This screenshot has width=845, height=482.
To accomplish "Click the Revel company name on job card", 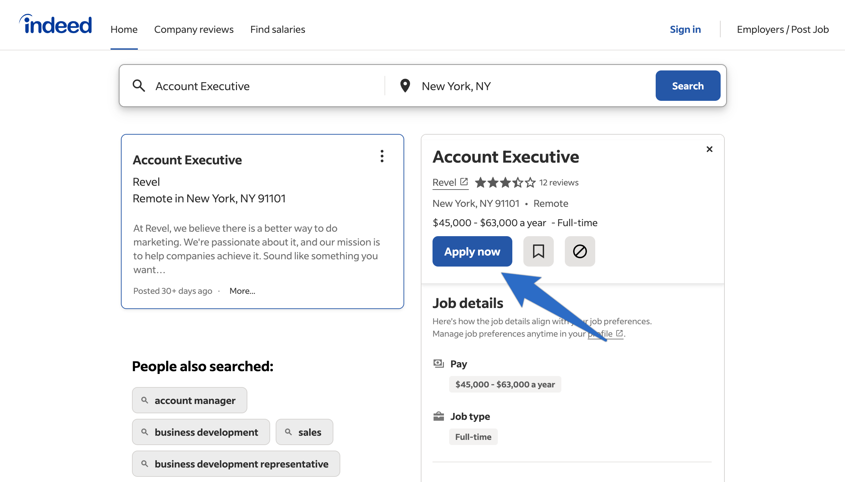I will pos(146,182).
